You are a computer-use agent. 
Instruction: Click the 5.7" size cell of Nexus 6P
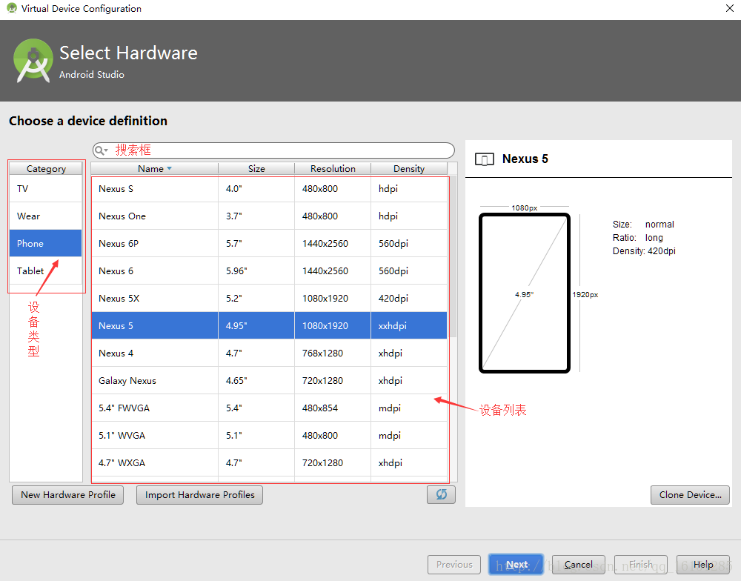tap(256, 244)
